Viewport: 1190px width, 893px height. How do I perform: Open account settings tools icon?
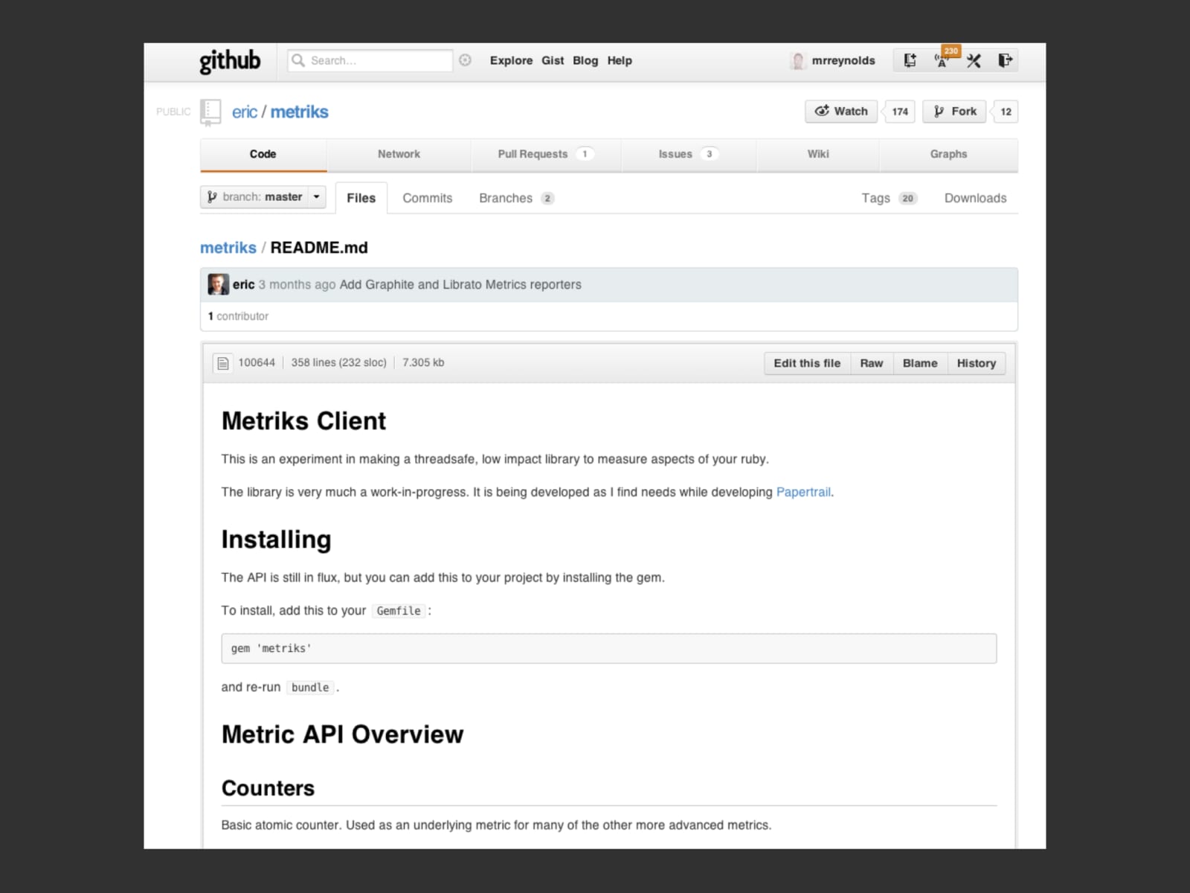coord(974,60)
